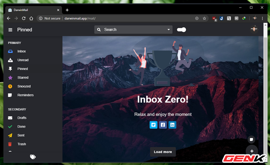Click the compose plus button
Image resolution: width=270 pixels, height=165 pixels.
click(x=252, y=151)
